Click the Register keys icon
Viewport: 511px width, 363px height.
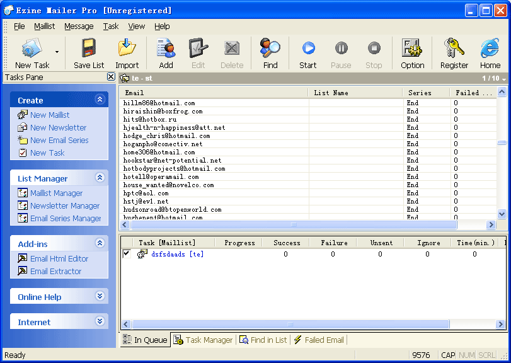454,49
